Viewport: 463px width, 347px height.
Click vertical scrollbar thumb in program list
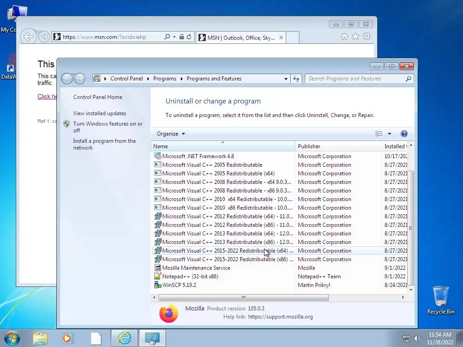411,228
